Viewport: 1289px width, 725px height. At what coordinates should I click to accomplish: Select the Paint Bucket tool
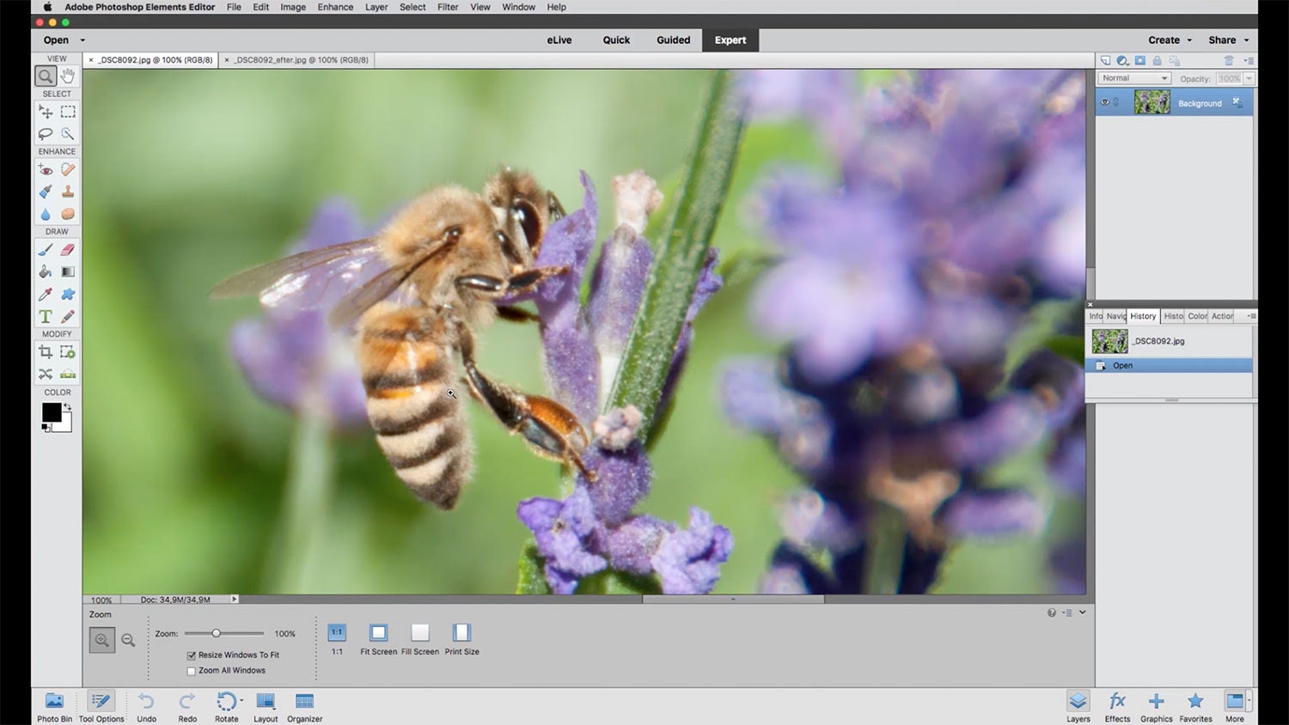(46, 271)
